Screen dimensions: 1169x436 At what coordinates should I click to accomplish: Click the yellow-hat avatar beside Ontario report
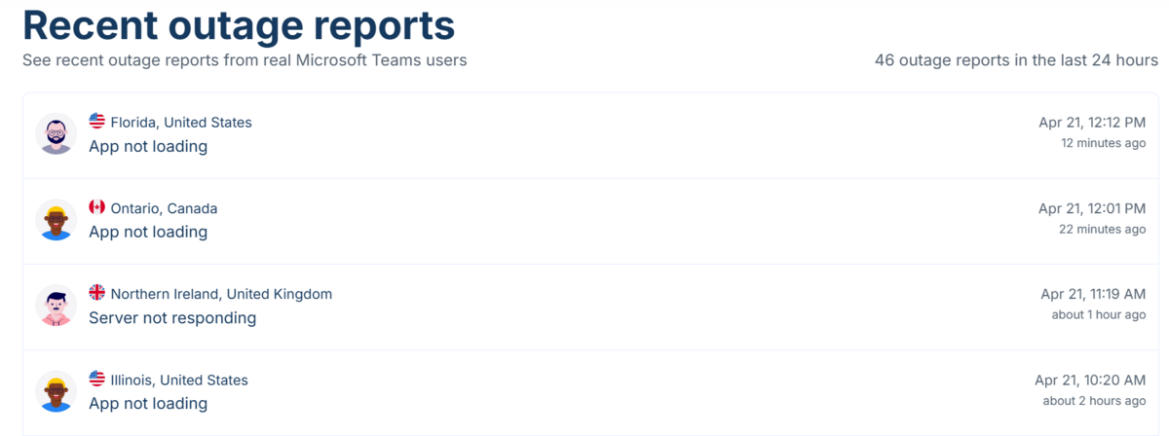(57, 220)
